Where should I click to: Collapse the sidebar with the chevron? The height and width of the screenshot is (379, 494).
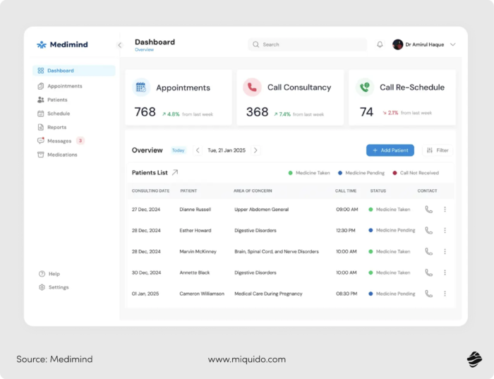(x=120, y=45)
